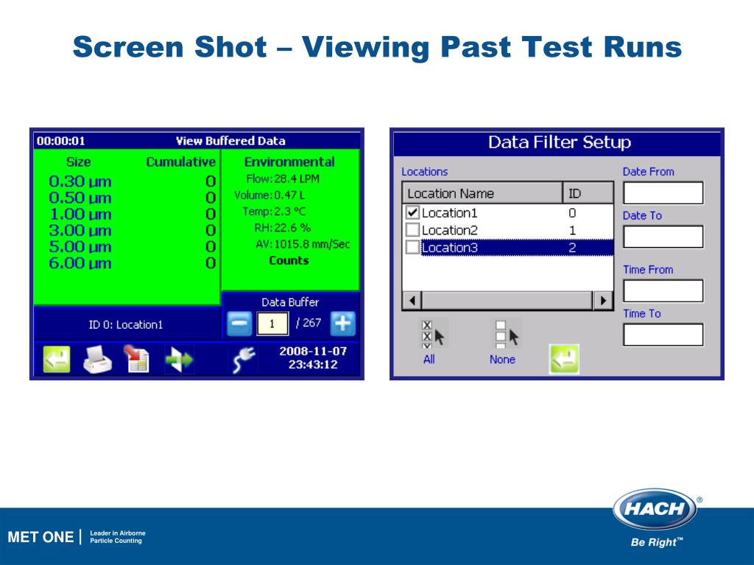Click the locations list left scroll arrow
Image resolution: width=754 pixels, height=565 pixels.
pyautogui.click(x=412, y=301)
